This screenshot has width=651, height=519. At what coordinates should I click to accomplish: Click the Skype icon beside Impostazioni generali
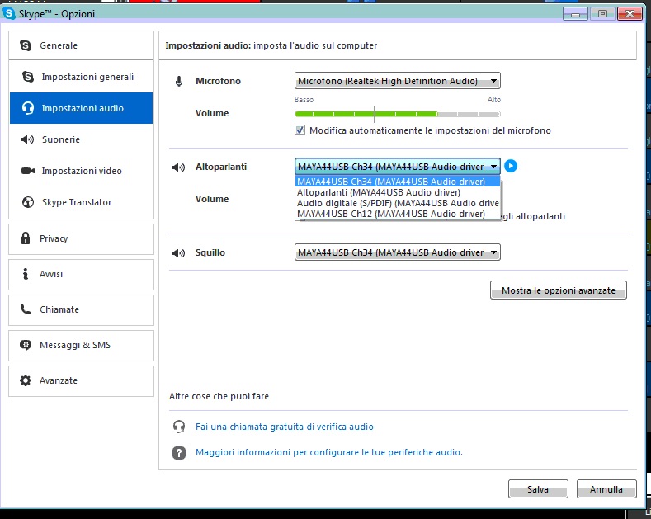coord(28,77)
